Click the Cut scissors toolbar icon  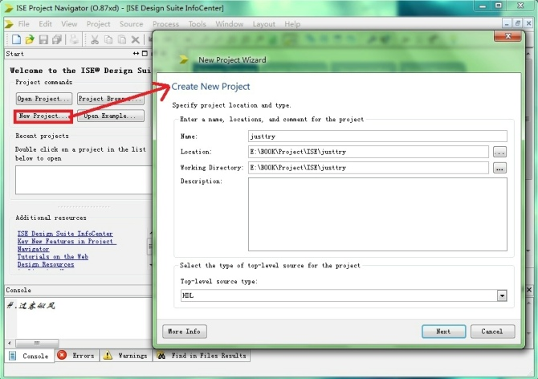tap(95, 39)
